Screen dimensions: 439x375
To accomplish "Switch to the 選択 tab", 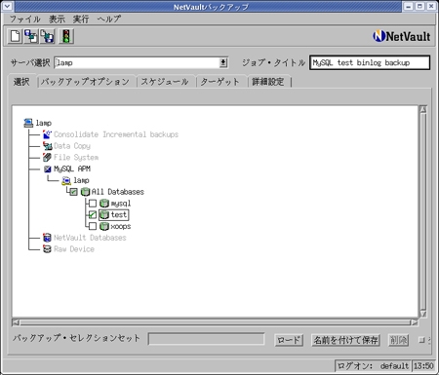I will click(x=21, y=82).
